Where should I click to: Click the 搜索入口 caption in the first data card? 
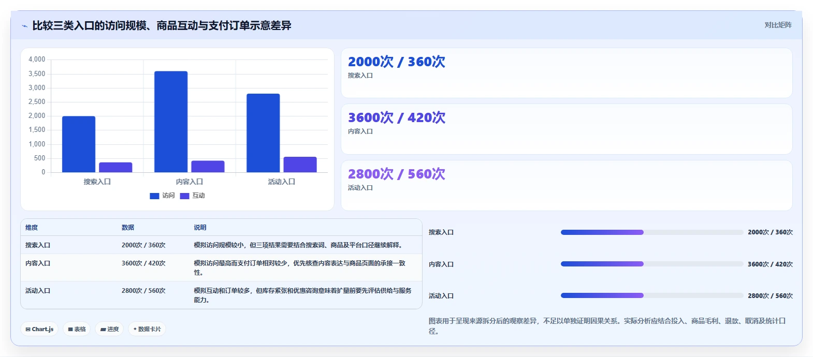point(360,76)
